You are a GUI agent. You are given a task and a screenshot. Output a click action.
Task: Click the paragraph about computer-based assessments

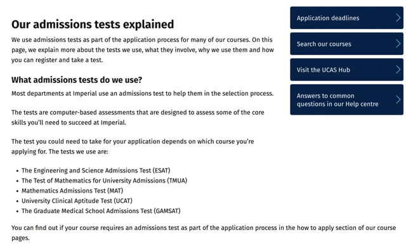(x=138, y=117)
